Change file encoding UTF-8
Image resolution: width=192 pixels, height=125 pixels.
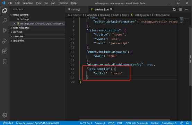[x=111, y=123]
